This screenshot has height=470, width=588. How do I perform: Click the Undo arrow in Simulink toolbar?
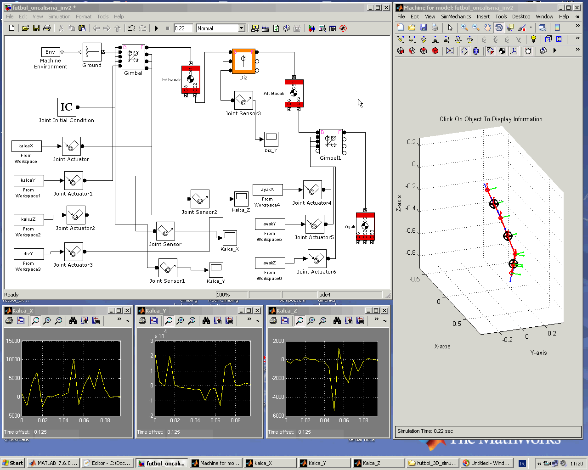click(x=132, y=28)
